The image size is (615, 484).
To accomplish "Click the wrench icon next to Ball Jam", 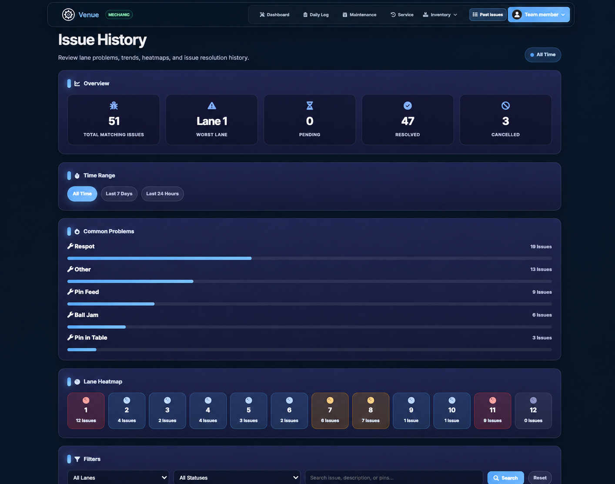I will (x=70, y=315).
